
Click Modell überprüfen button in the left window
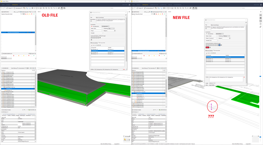25,12
